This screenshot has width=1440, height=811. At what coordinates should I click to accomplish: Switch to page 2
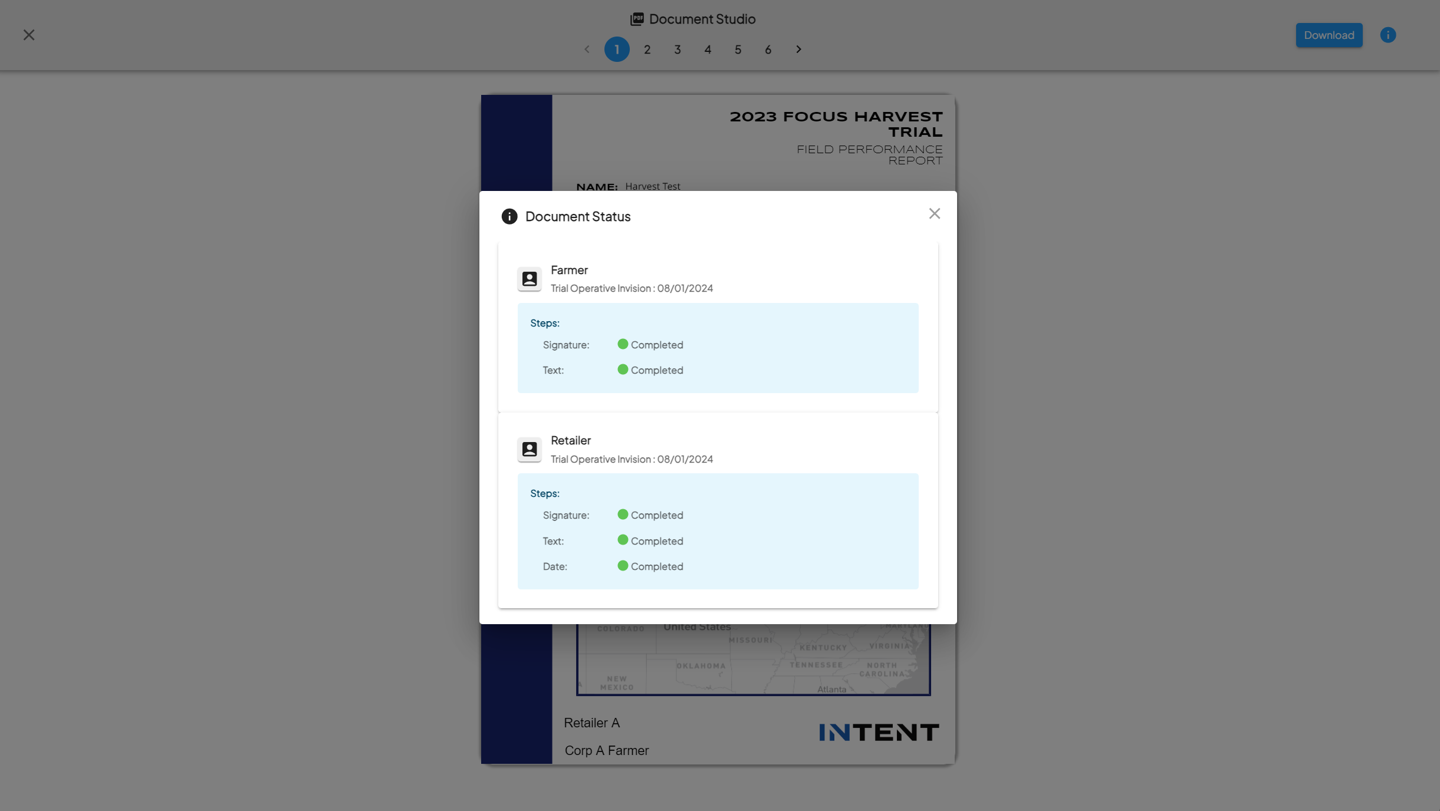click(647, 50)
